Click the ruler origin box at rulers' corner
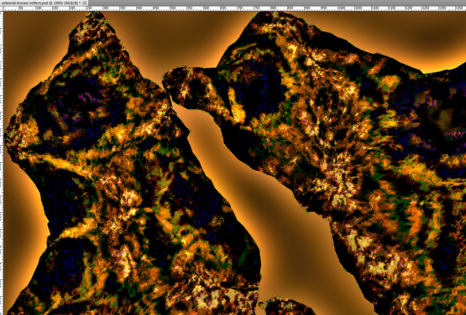466x315 pixels. 2,8
